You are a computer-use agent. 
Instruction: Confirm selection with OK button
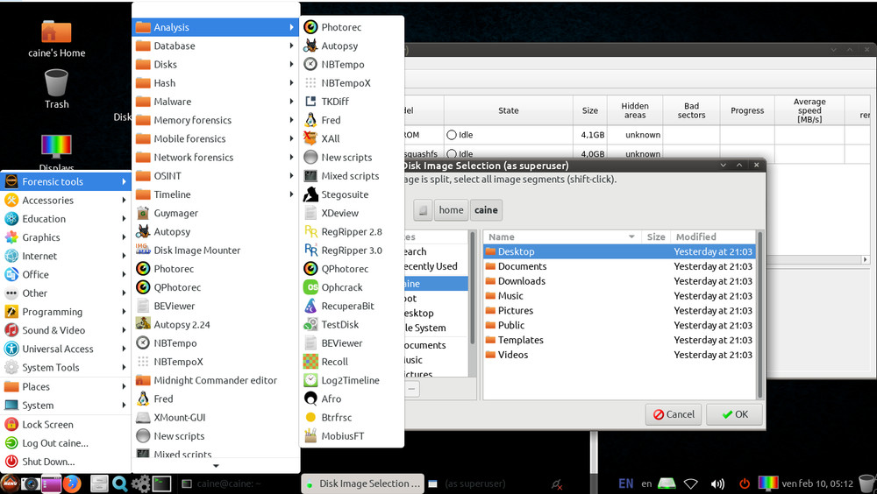[x=733, y=414]
